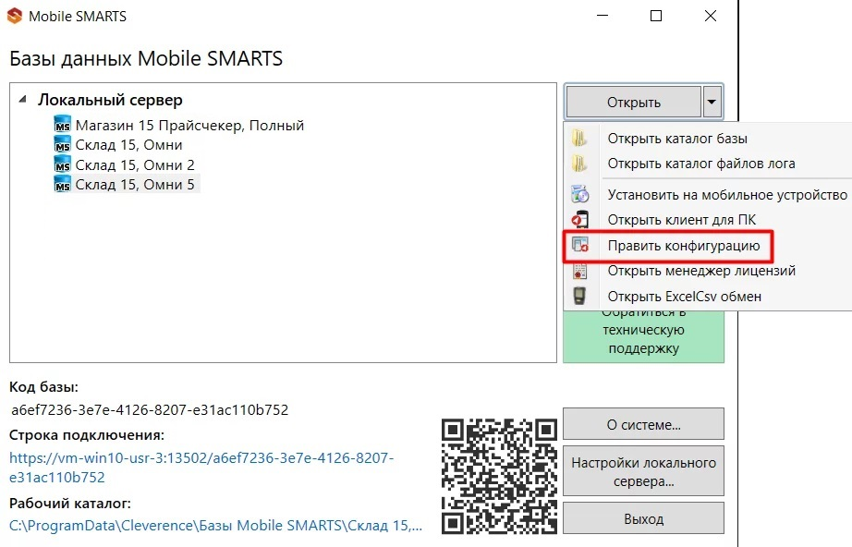
Task: Click the Выход button
Action: pyautogui.click(x=643, y=518)
